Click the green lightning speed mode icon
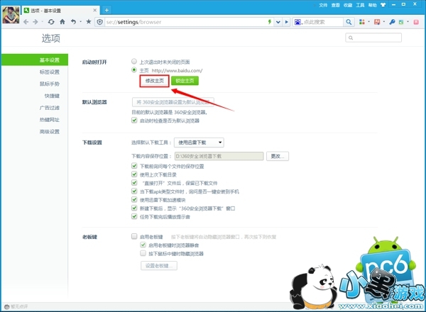The image size is (426, 312). coord(270,22)
